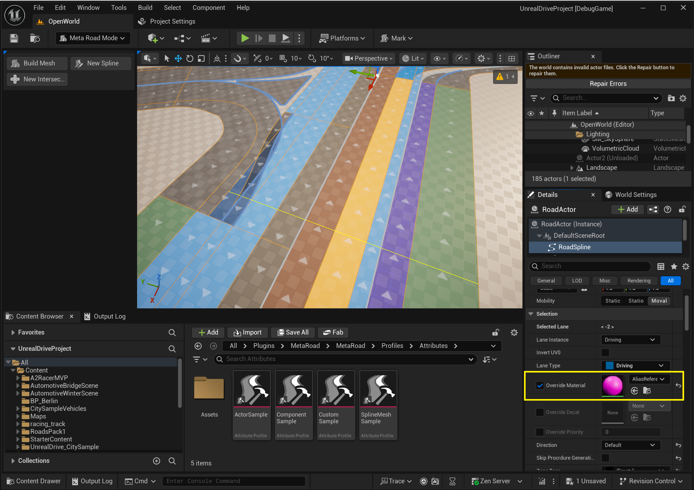
Task: Open the viewport Show eye icon menu
Action: click(439, 58)
